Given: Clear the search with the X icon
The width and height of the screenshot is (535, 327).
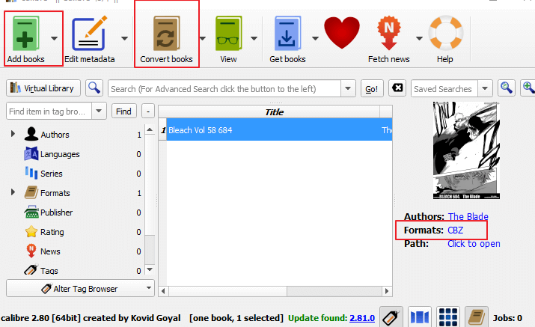Looking at the screenshot, I should point(397,88).
